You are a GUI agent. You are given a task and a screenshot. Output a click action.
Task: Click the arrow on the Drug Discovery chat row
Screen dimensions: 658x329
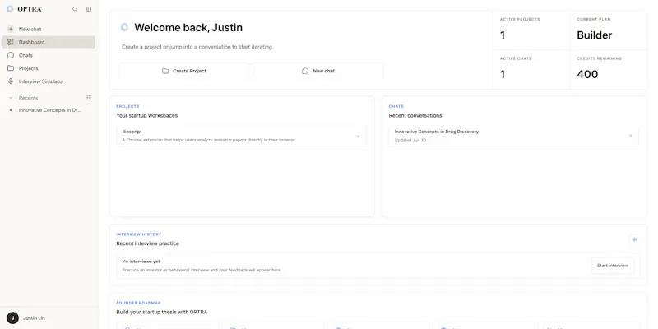pyautogui.click(x=630, y=136)
